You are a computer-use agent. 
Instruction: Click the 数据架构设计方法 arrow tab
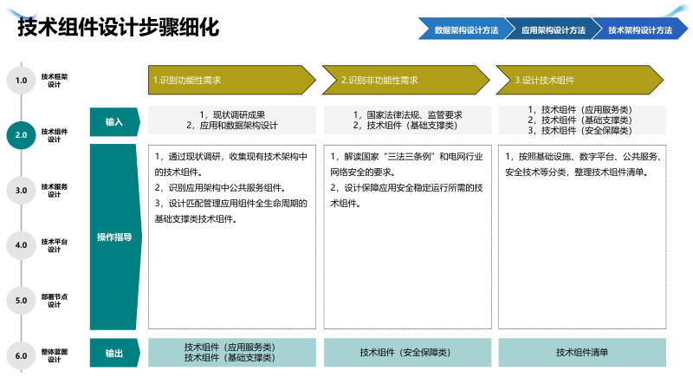tap(466, 29)
